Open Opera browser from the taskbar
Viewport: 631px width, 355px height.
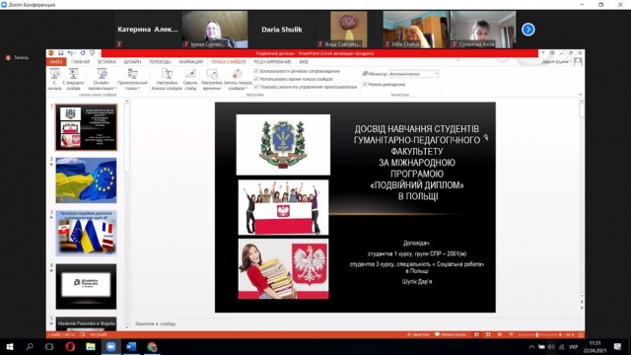pos(70,346)
